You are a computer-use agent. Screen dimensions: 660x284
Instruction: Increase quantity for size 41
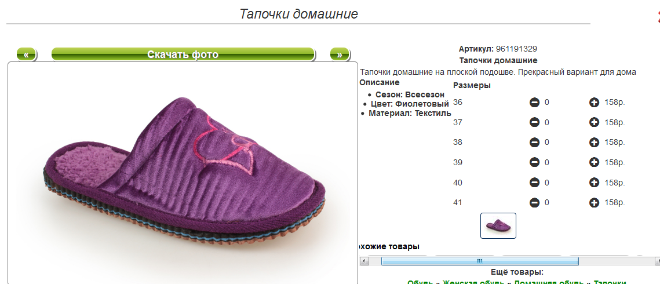(x=594, y=203)
